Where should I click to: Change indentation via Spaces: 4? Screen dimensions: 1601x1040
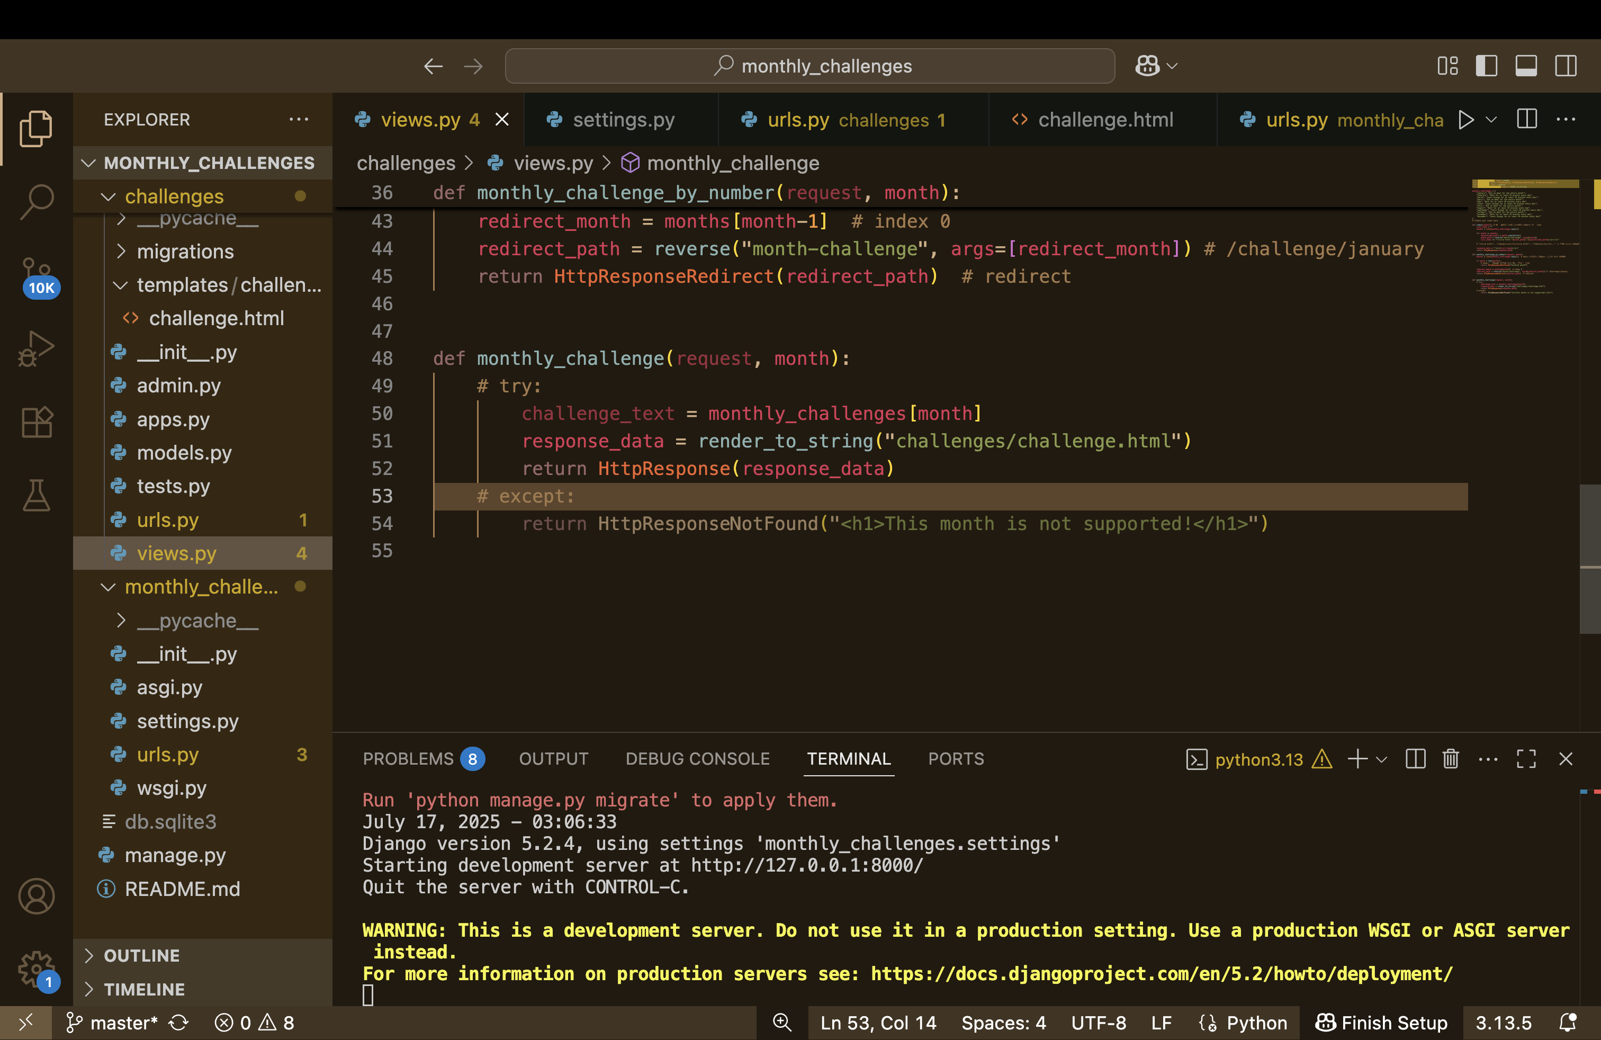(x=1003, y=1023)
